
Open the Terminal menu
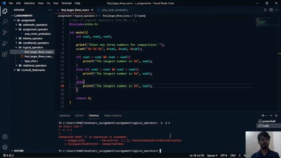click(66, 3)
